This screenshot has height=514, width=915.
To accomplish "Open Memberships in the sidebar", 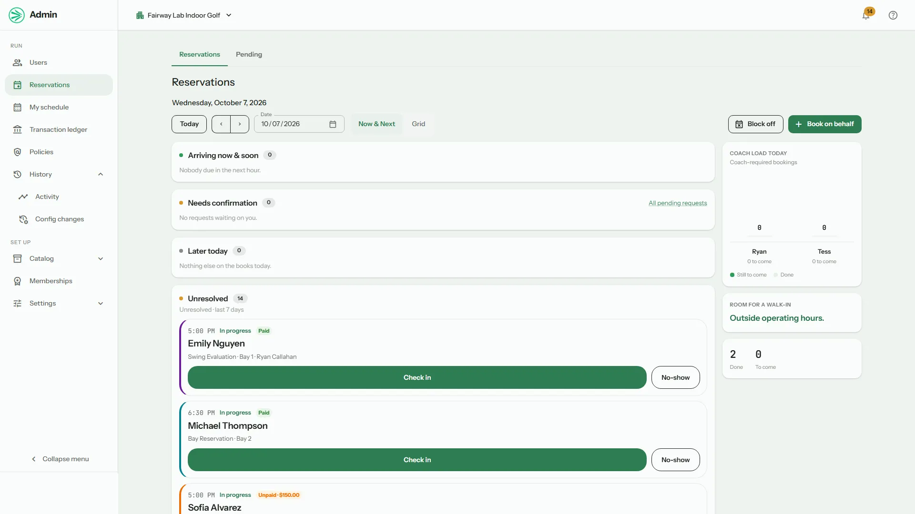I will click(59, 281).
